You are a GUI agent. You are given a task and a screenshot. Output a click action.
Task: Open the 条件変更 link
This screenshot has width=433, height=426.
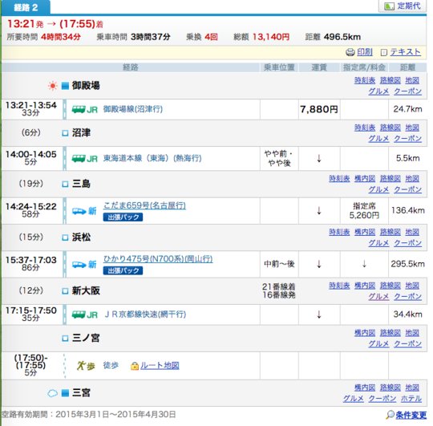pyautogui.click(x=411, y=415)
